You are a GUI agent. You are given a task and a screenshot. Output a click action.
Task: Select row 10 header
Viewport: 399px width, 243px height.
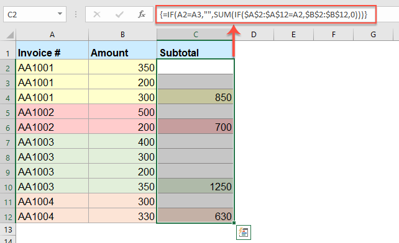click(x=8, y=186)
